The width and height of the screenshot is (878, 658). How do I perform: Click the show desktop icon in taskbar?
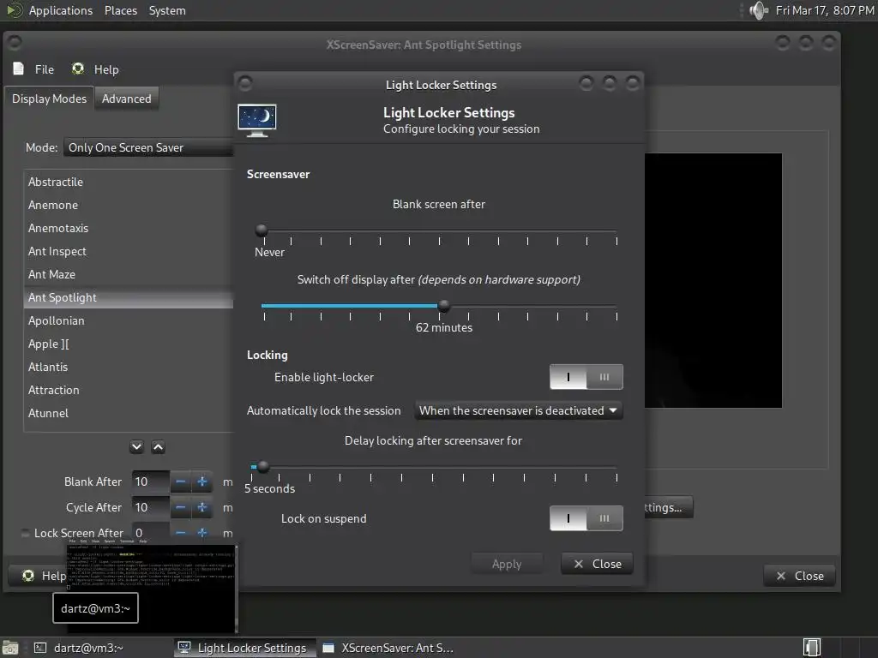[x=10, y=648]
